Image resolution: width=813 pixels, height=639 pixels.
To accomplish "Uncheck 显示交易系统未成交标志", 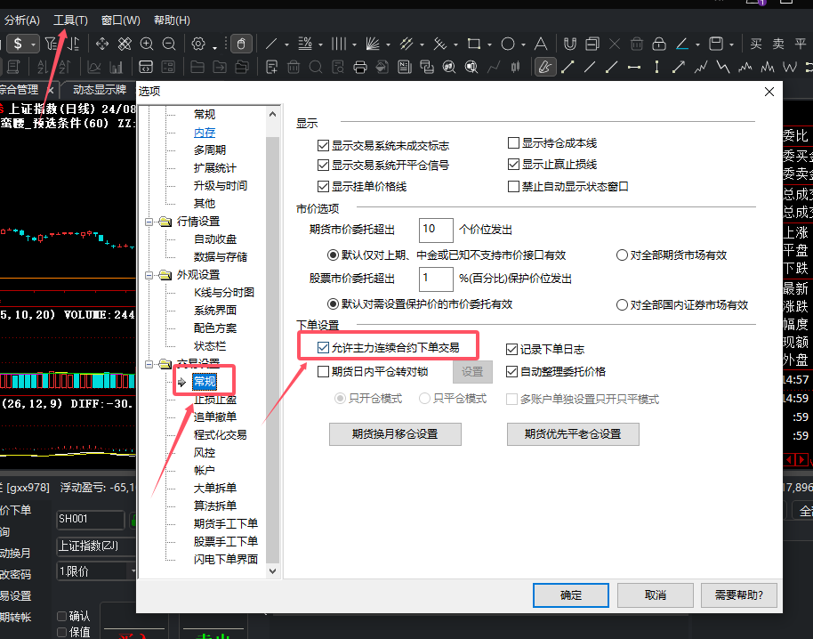I will (x=324, y=145).
